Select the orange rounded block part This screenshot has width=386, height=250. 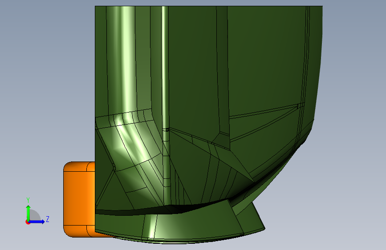(x=79, y=199)
